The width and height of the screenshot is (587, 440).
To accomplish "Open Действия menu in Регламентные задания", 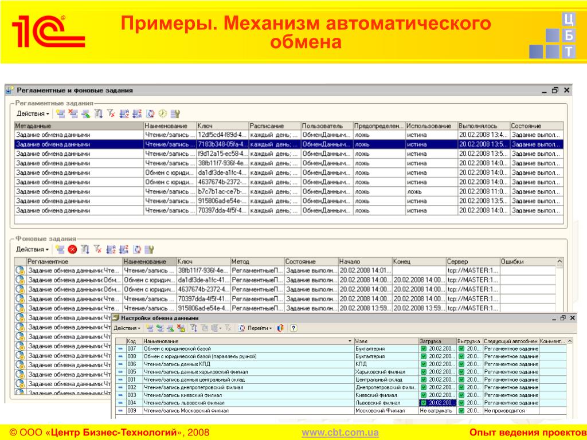I will click(33, 114).
